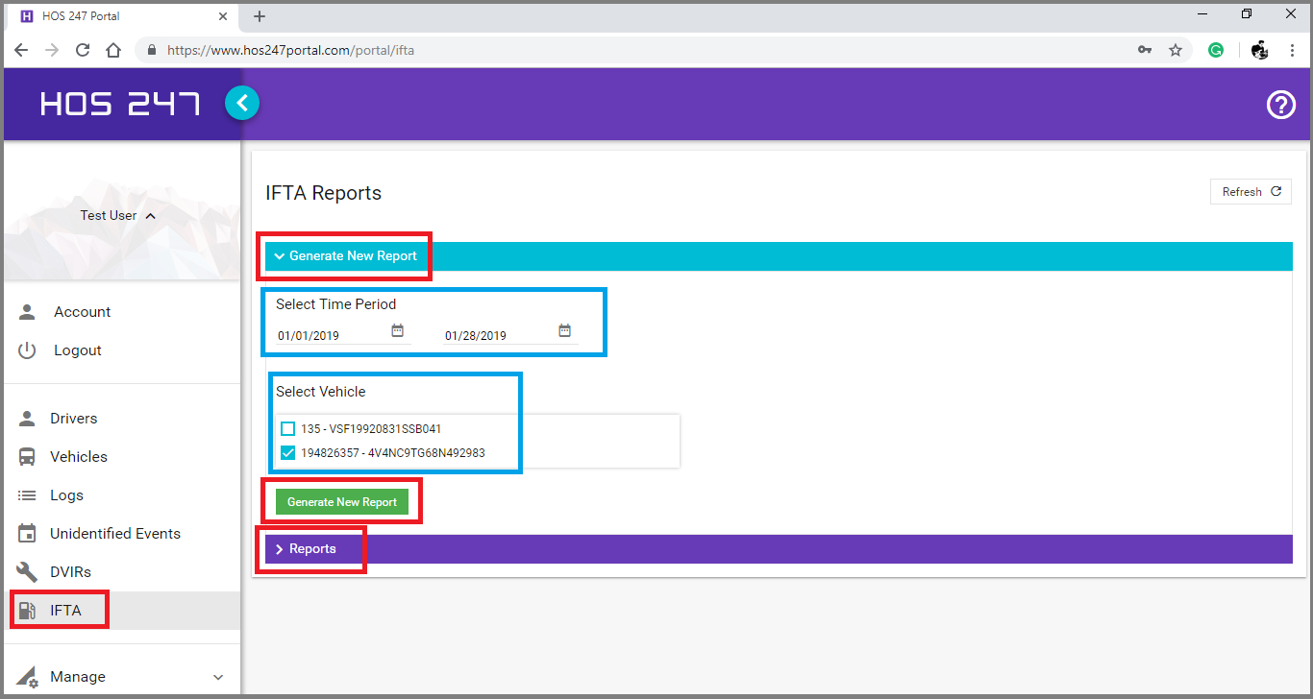
Task: Click the IFTA Reports heading
Action: pos(323,193)
